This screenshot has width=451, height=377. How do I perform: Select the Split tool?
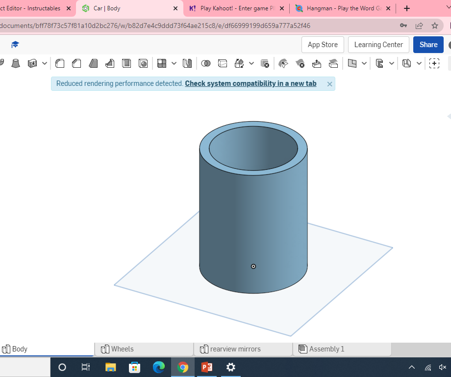(x=223, y=63)
